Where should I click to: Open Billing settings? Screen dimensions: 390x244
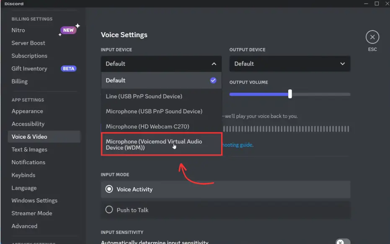[20, 81]
